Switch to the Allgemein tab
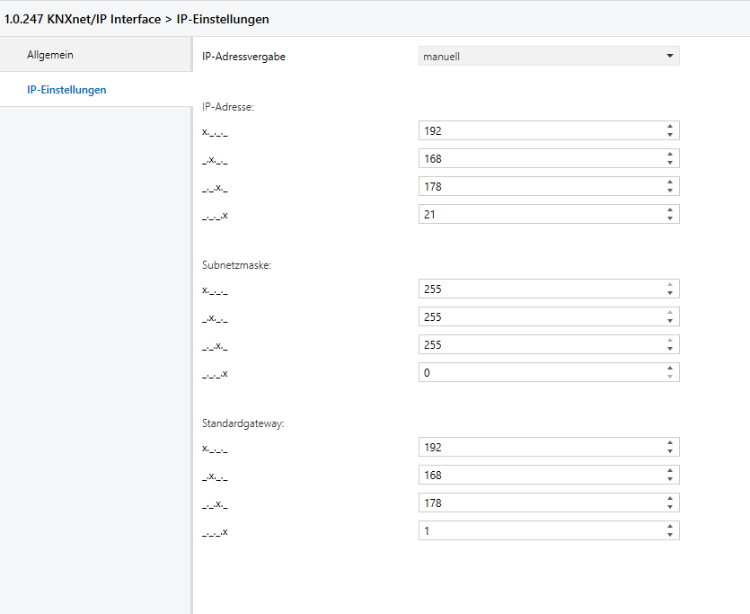Image resolution: width=750 pixels, height=614 pixels. tap(50, 55)
